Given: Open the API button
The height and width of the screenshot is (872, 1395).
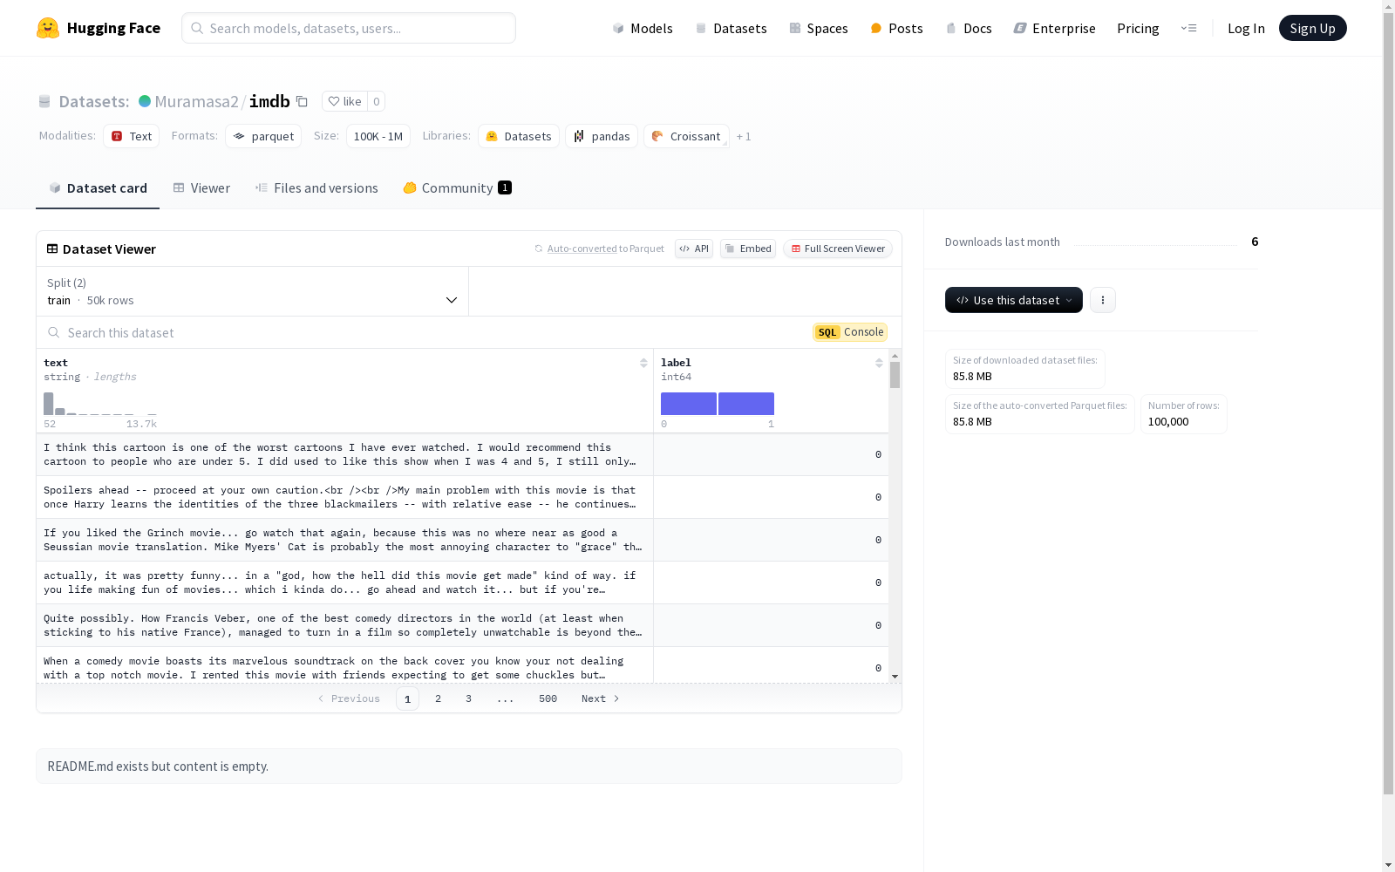Looking at the screenshot, I should [x=694, y=249].
